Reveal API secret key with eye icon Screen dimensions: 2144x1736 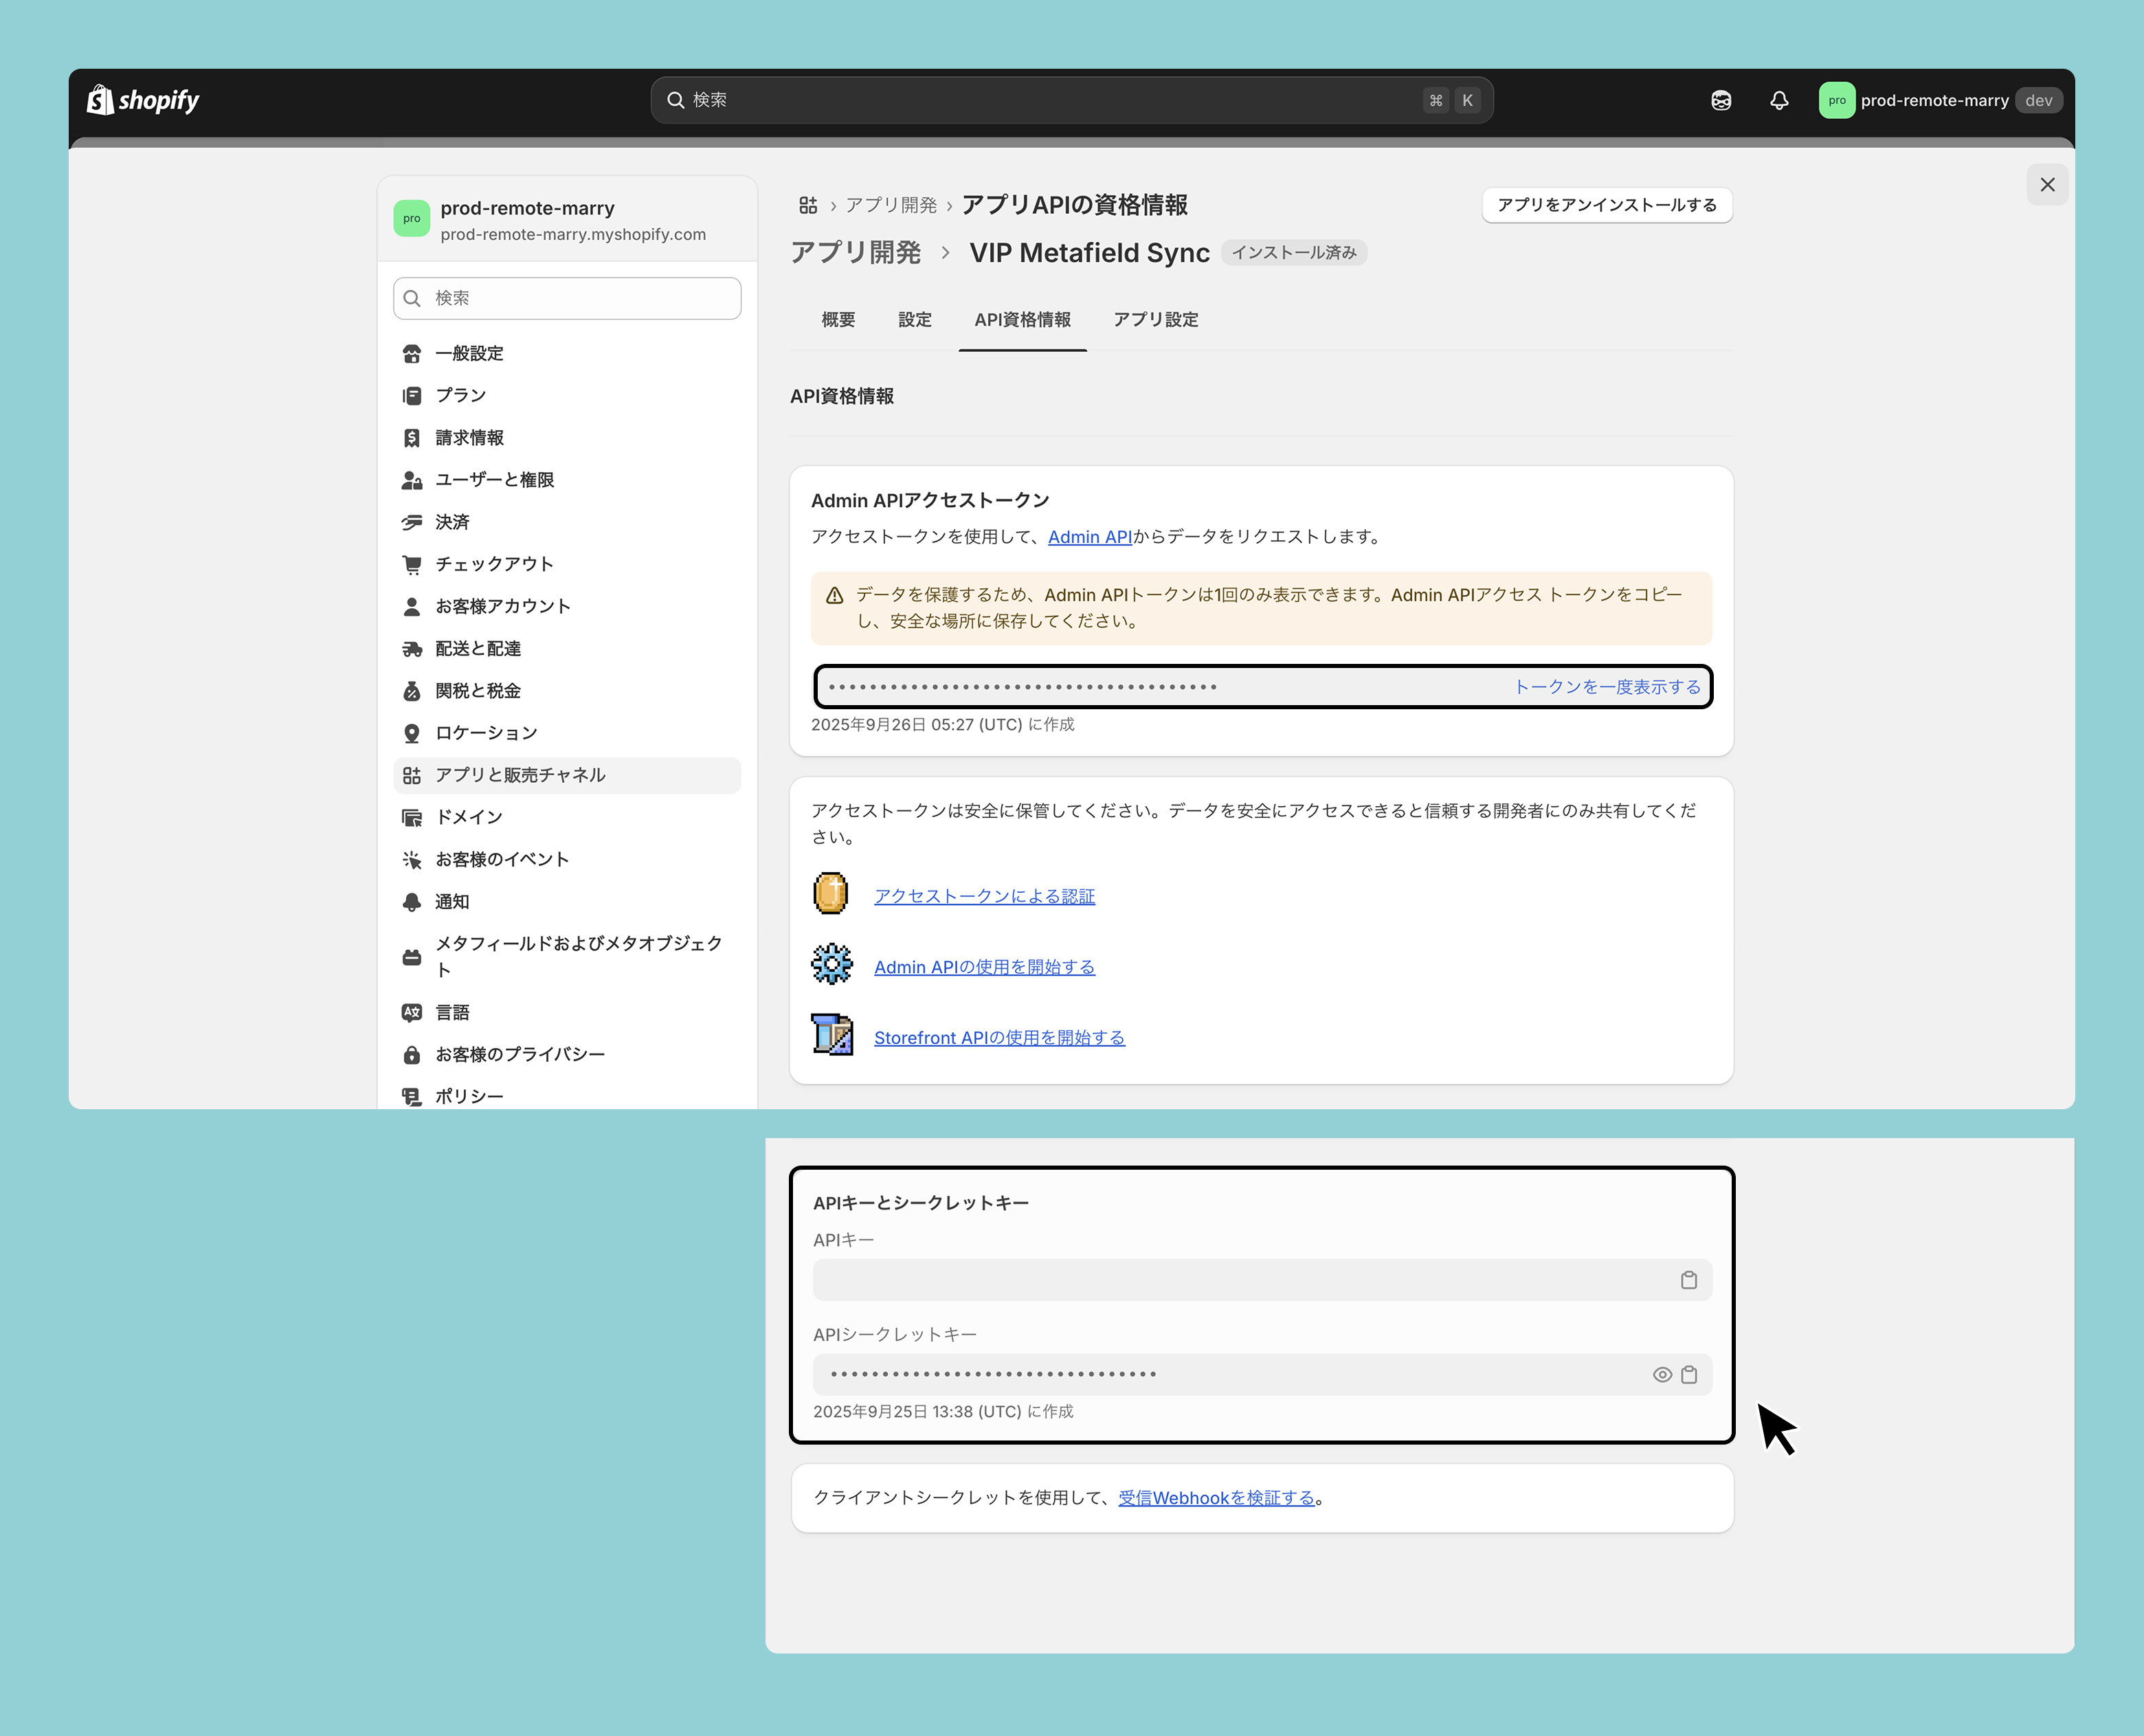click(1662, 1375)
